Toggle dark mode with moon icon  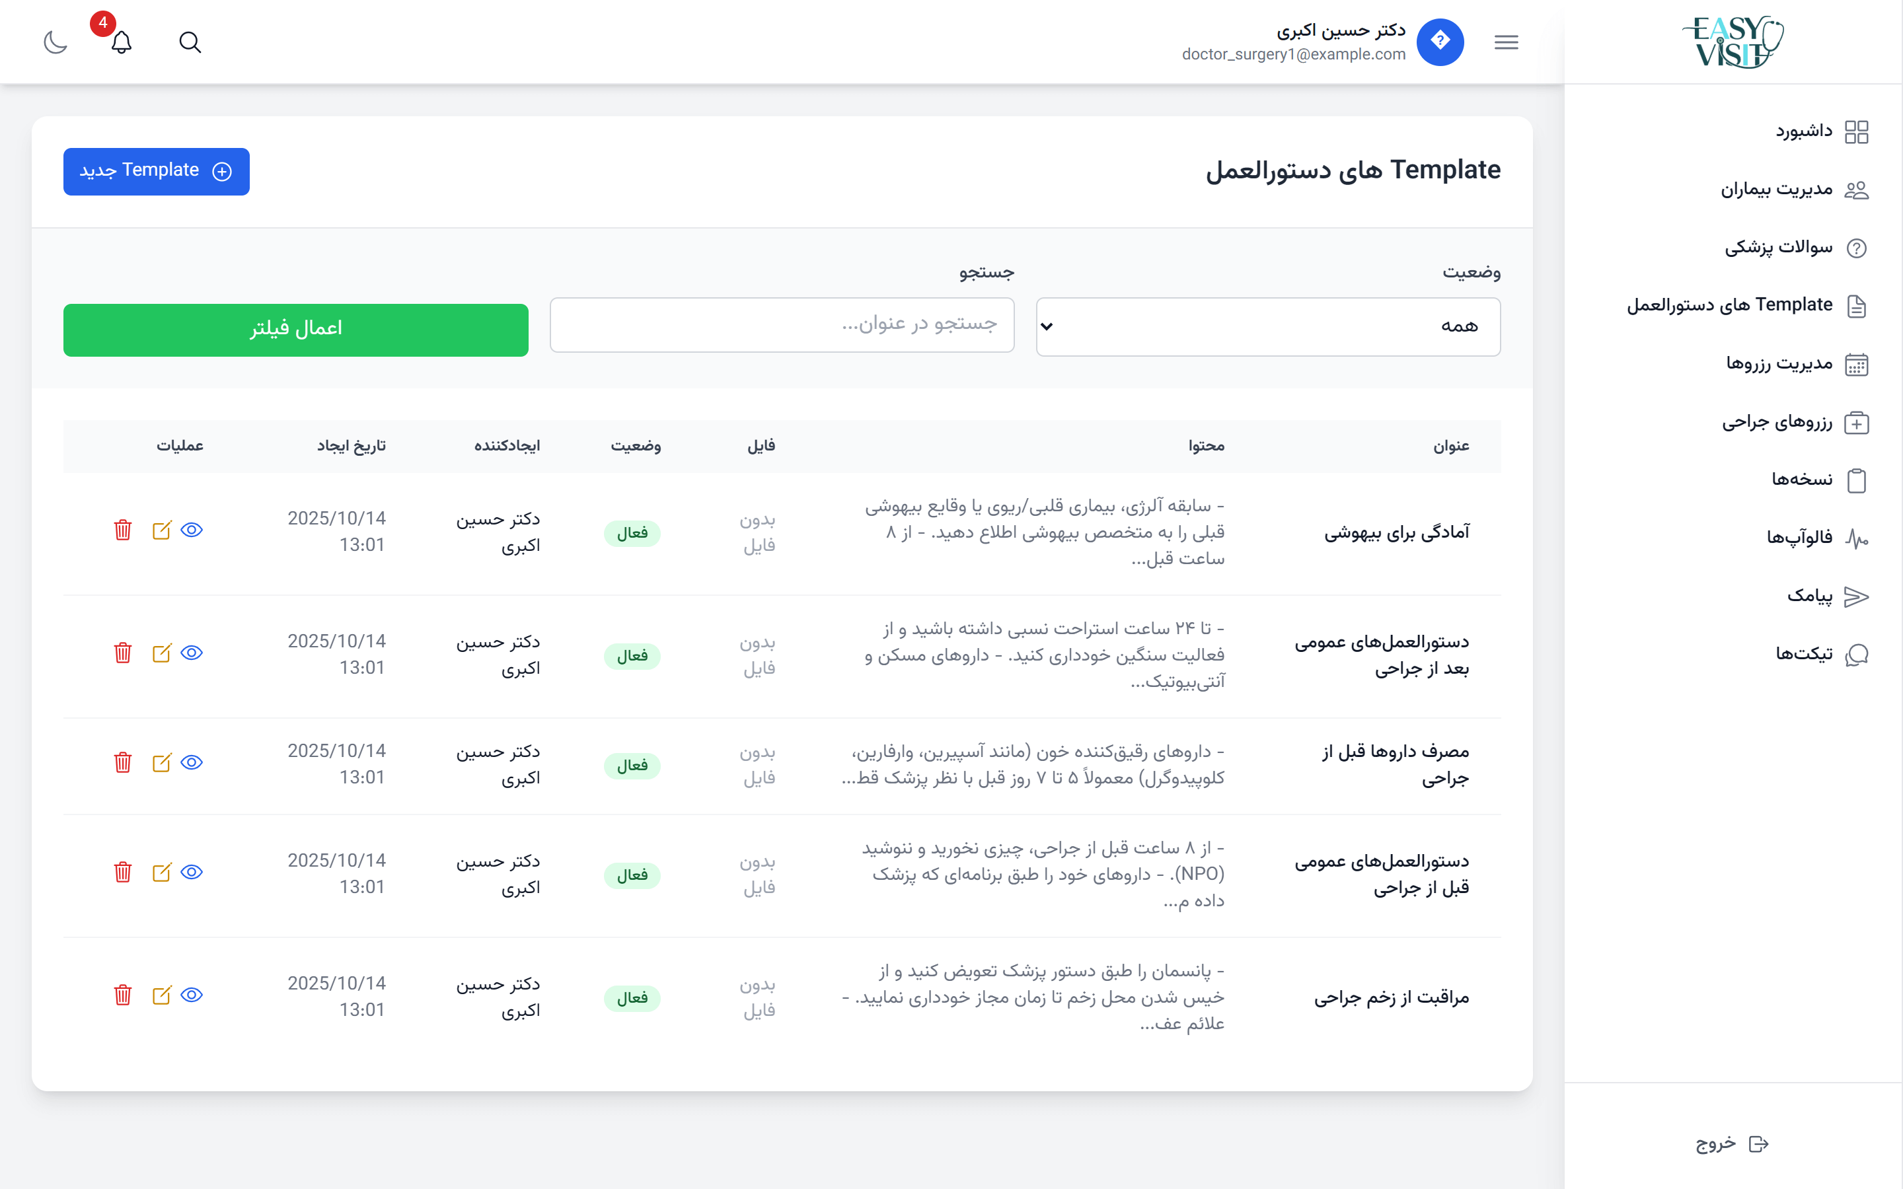[x=55, y=42]
